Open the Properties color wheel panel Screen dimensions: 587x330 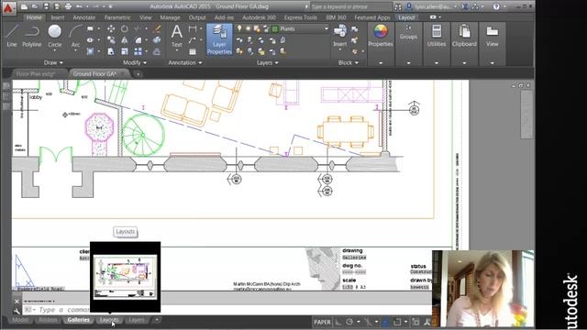381,36
